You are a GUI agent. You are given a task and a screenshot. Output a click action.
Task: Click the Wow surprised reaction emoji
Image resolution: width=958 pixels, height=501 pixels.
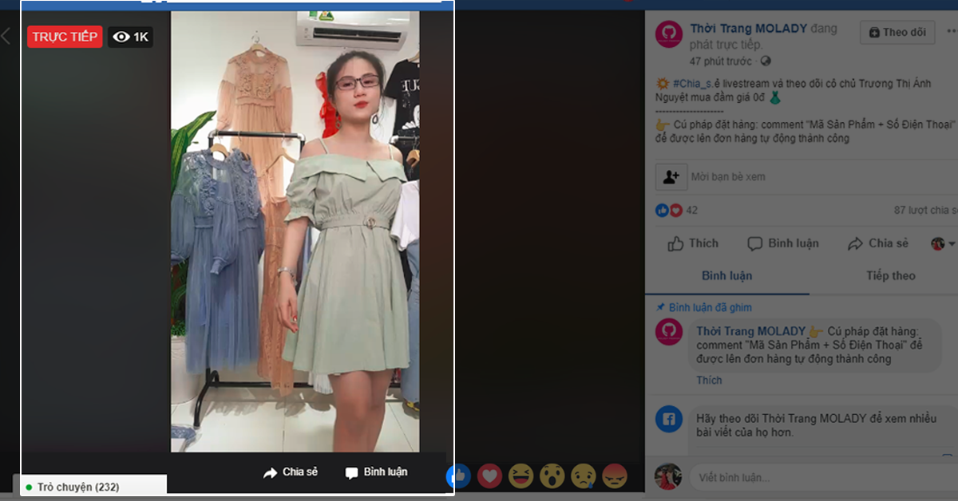[552, 476]
